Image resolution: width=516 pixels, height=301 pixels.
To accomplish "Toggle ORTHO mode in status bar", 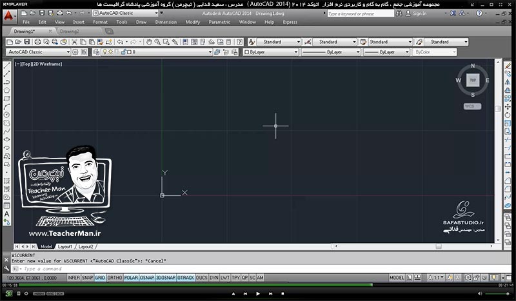I will point(115,278).
